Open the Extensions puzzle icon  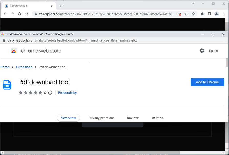202,14
